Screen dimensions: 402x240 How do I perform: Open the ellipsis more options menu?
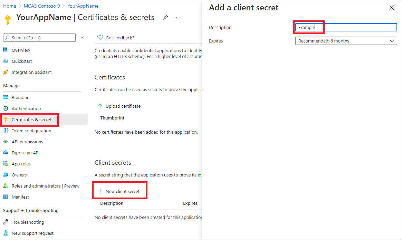pyautogui.click(x=176, y=17)
